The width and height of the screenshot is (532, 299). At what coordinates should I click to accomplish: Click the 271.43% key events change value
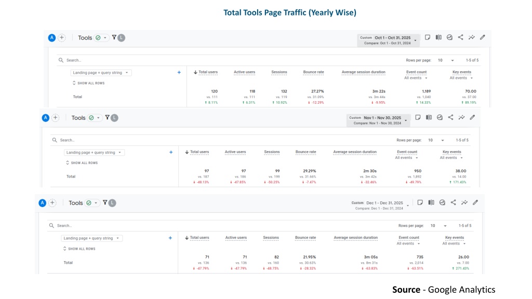click(461, 268)
